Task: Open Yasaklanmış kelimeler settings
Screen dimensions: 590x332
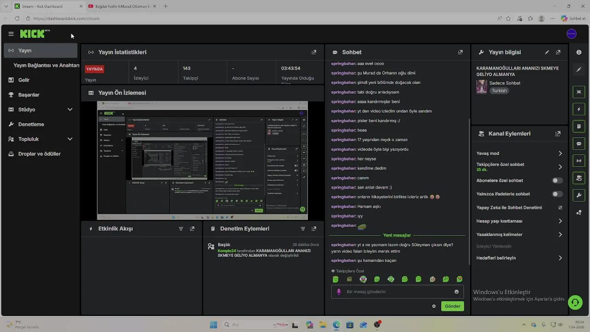Action: click(519, 235)
